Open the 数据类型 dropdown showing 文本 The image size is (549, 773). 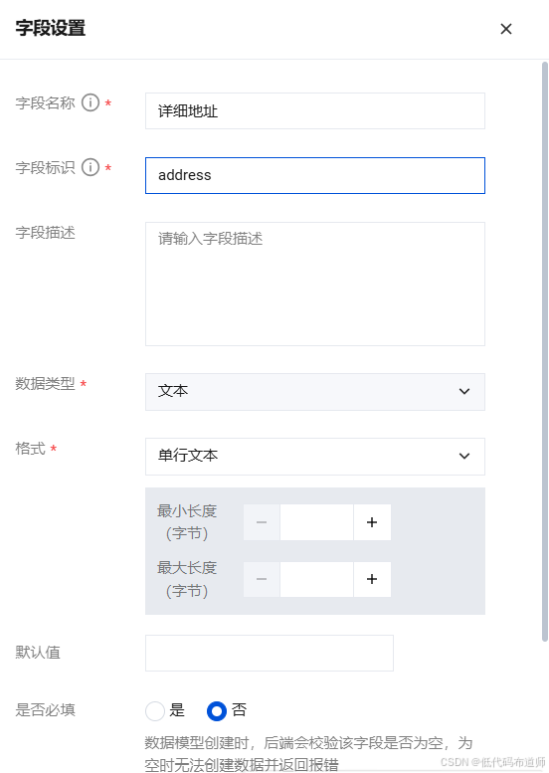pyautogui.click(x=315, y=391)
